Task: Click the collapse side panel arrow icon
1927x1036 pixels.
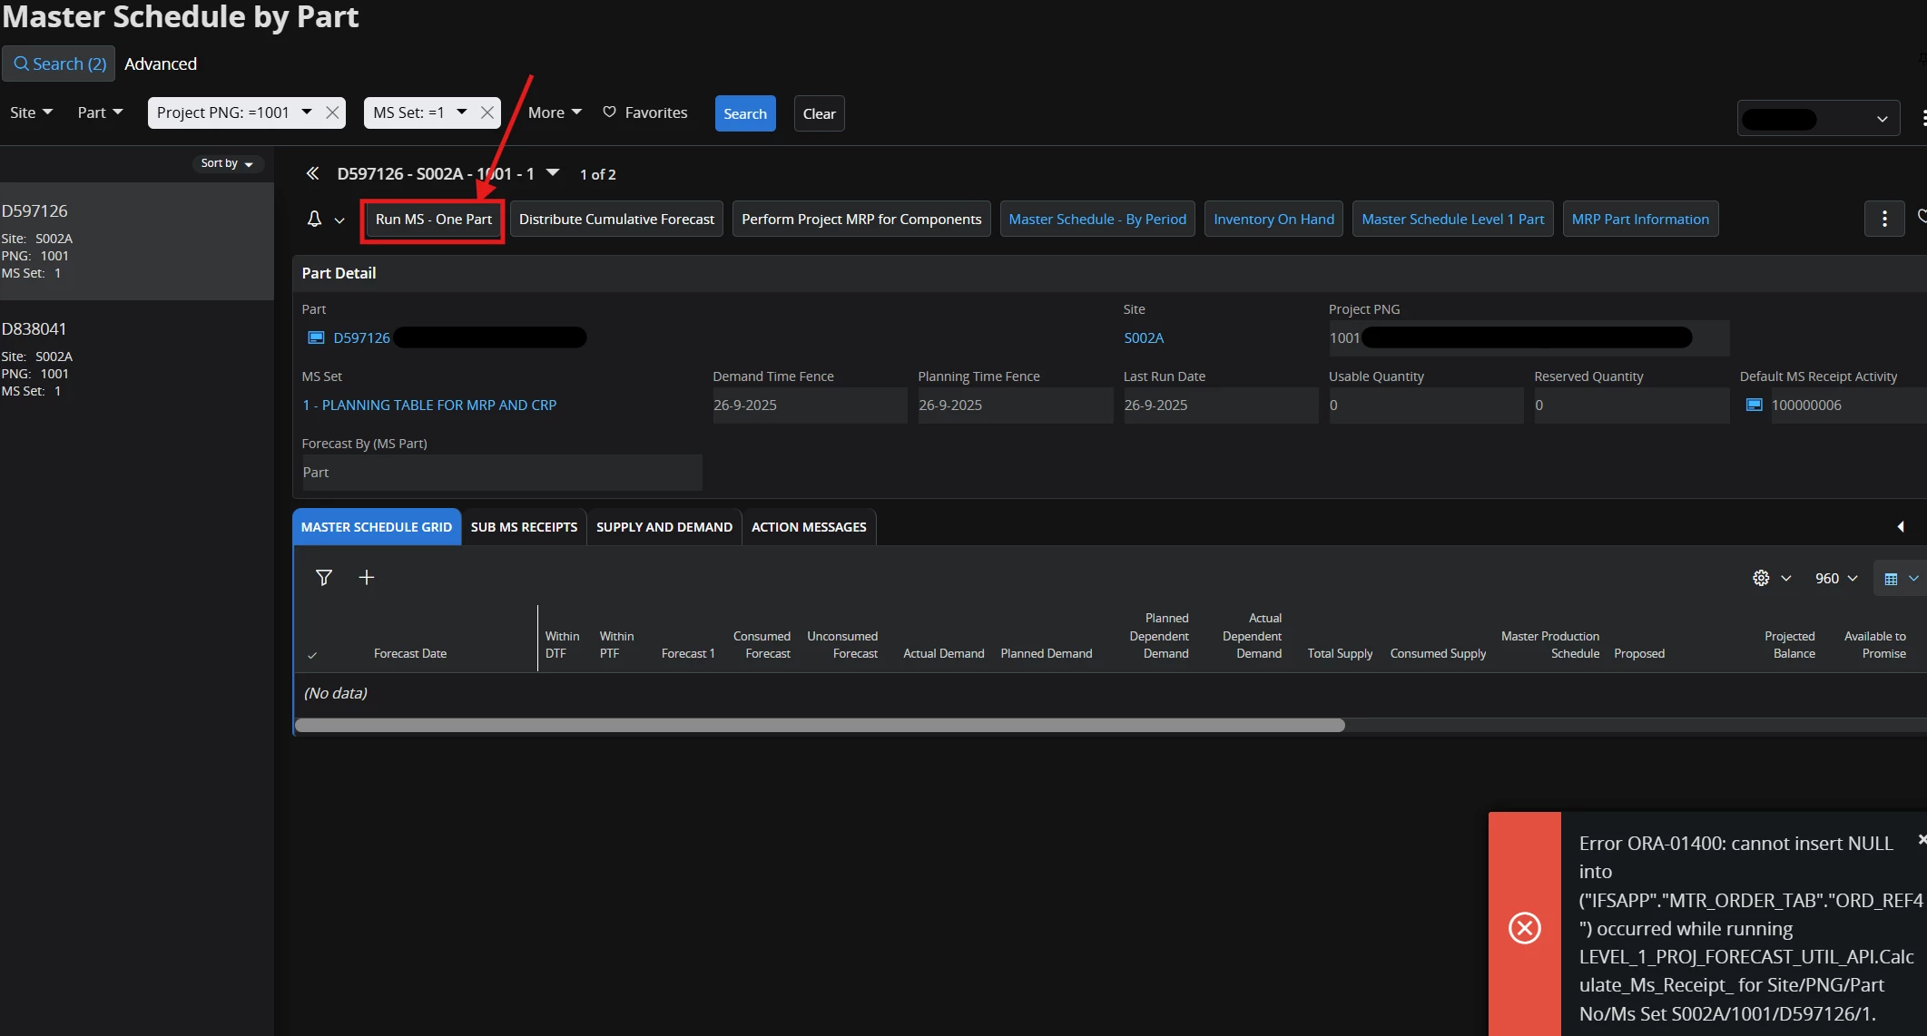Action: pyautogui.click(x=1900, y=526)
